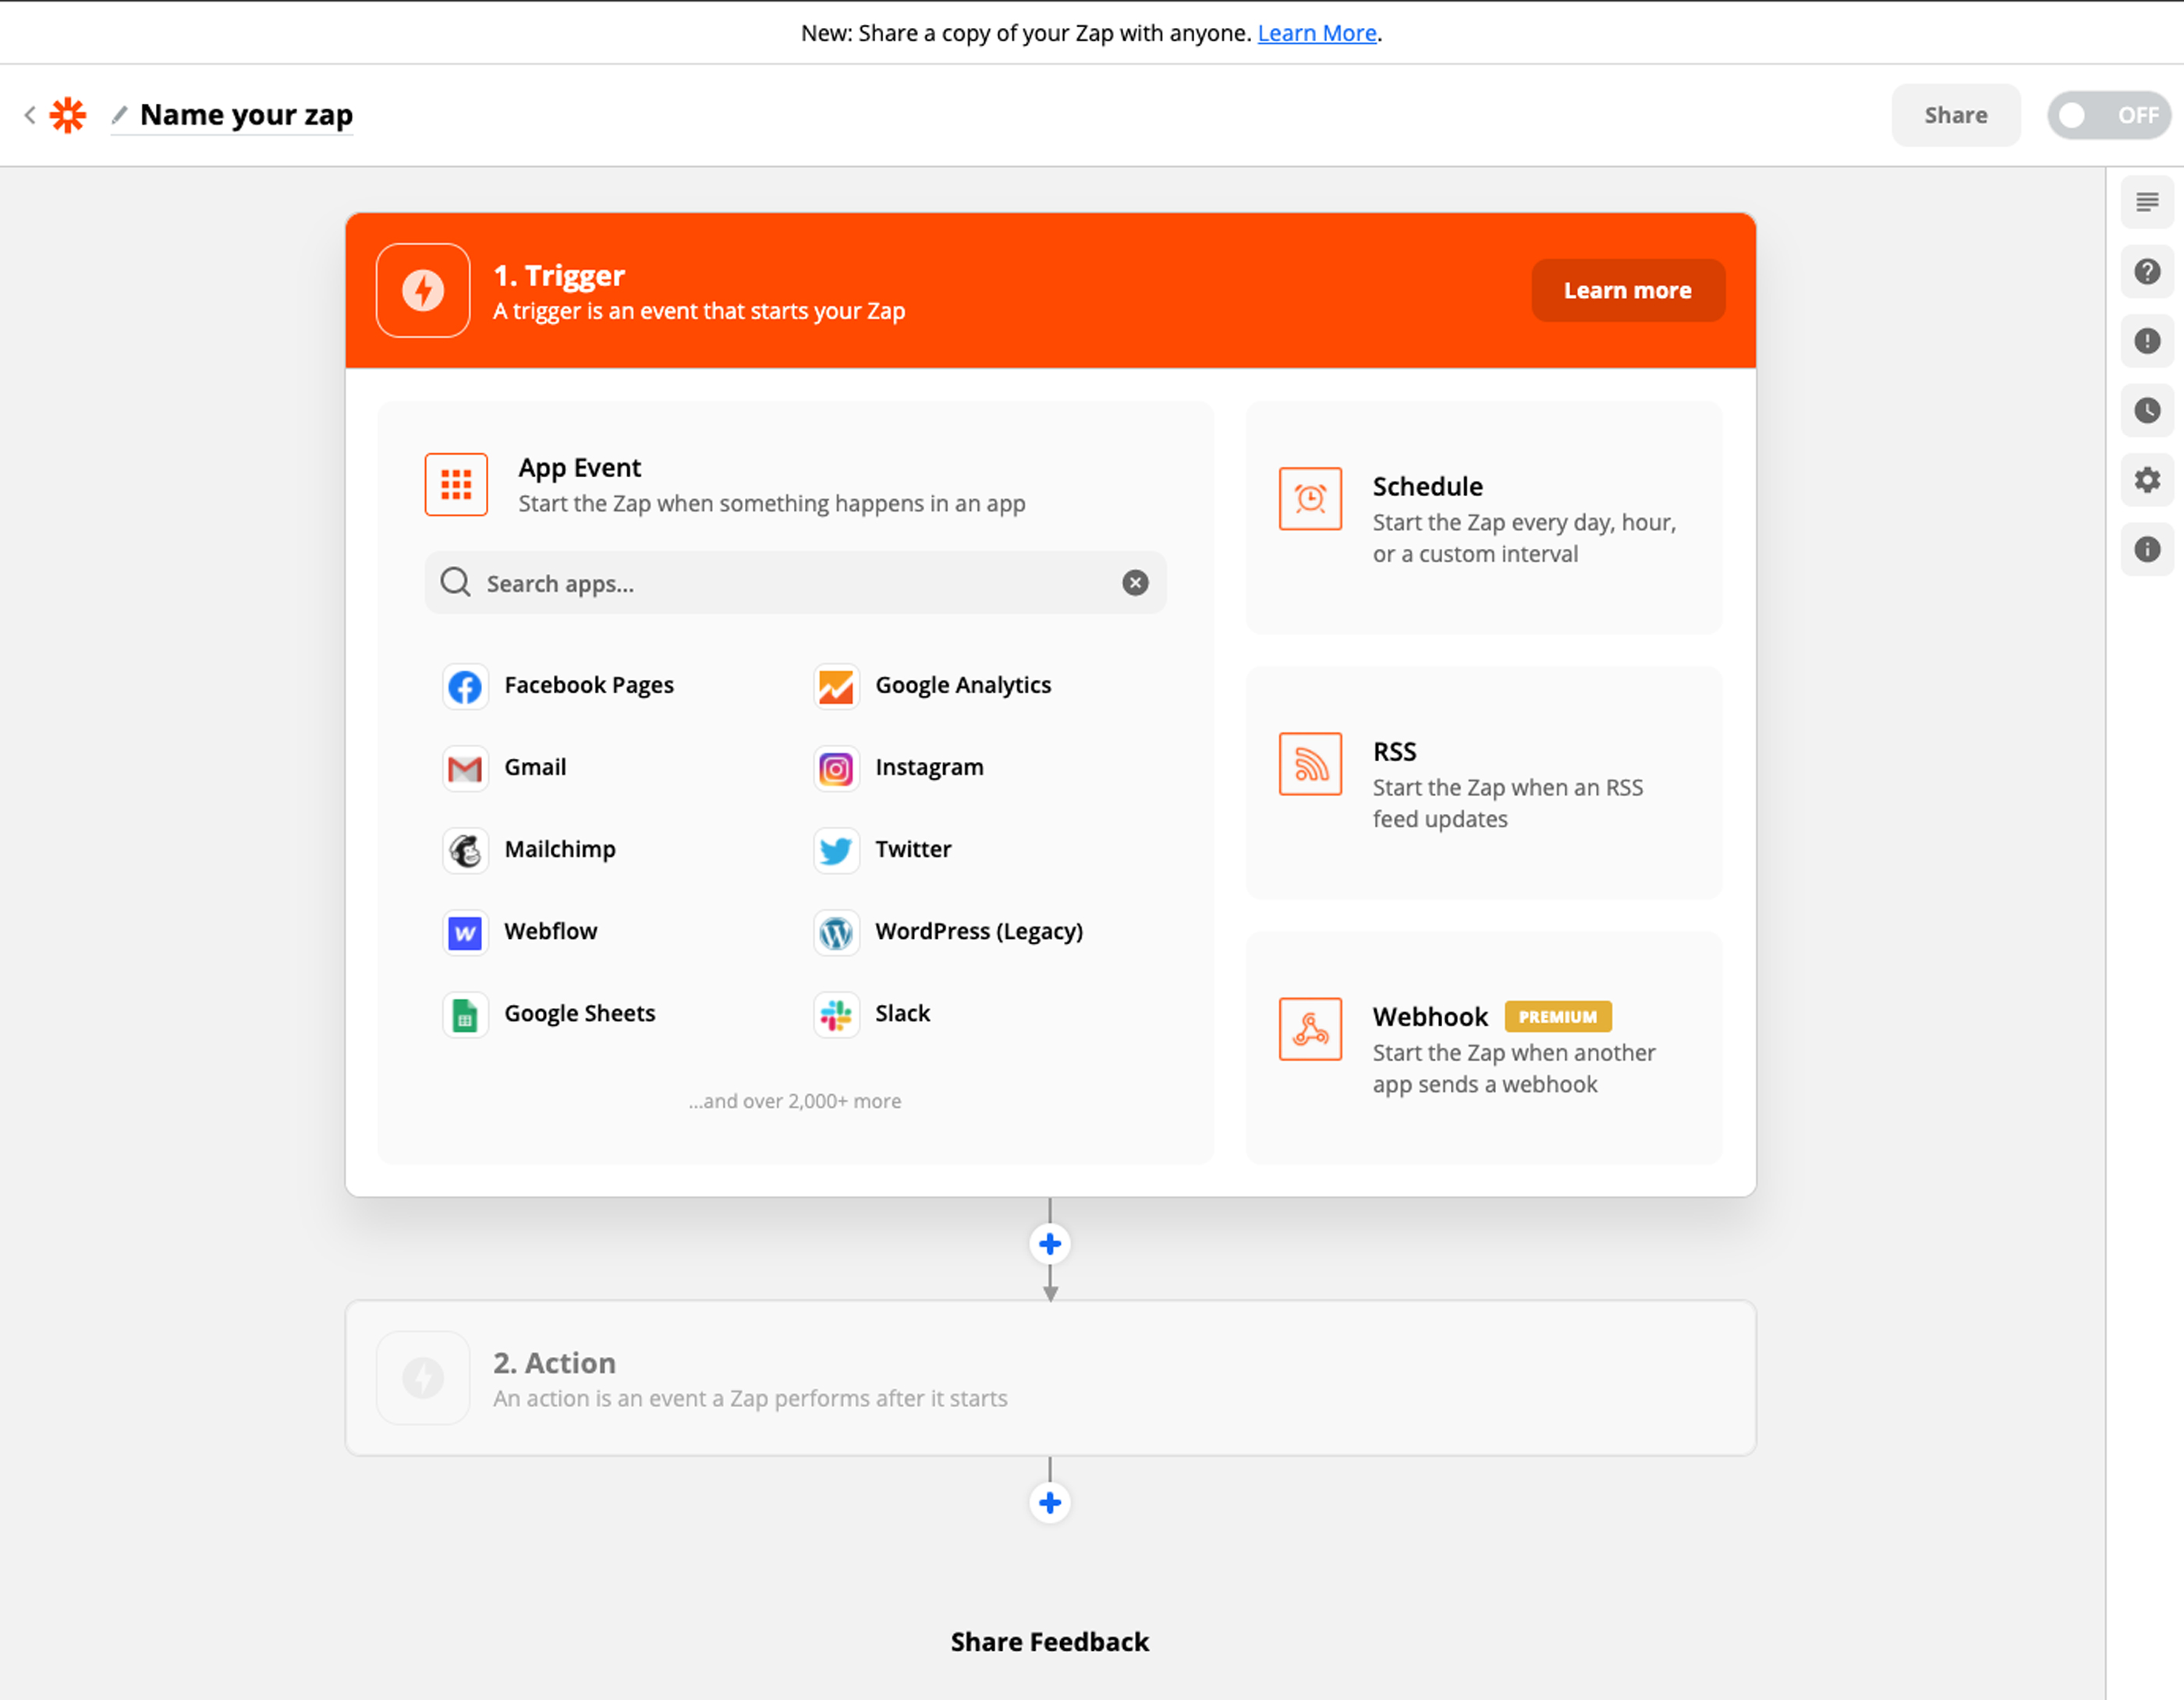
Task: Click the Facebook Pages label
Action: (x=589, y=685)
